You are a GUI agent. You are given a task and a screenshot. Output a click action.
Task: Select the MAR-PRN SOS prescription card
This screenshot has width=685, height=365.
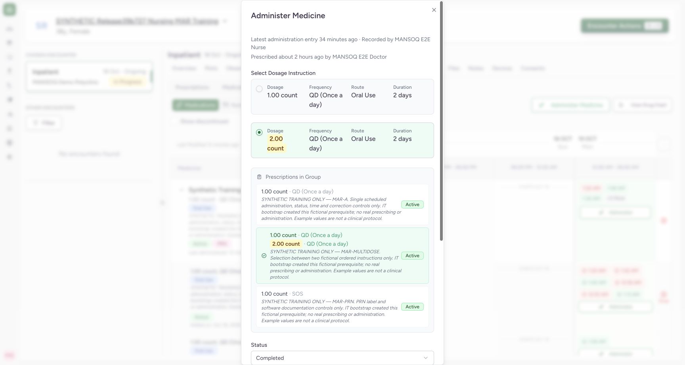342,307
